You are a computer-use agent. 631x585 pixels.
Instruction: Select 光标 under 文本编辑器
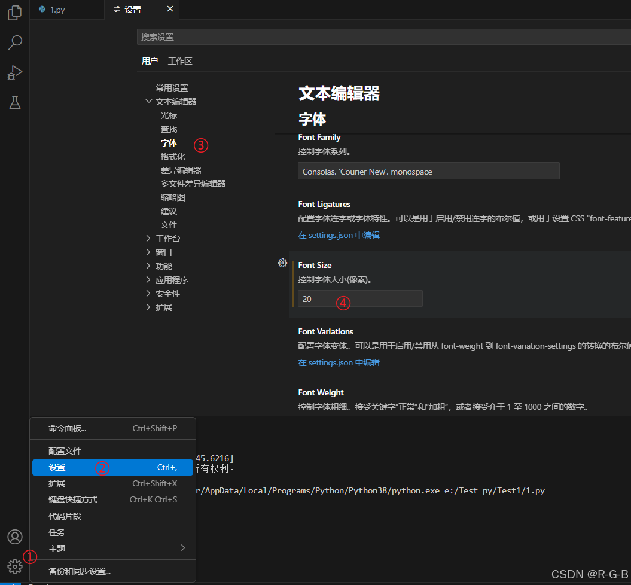[169, 115]
